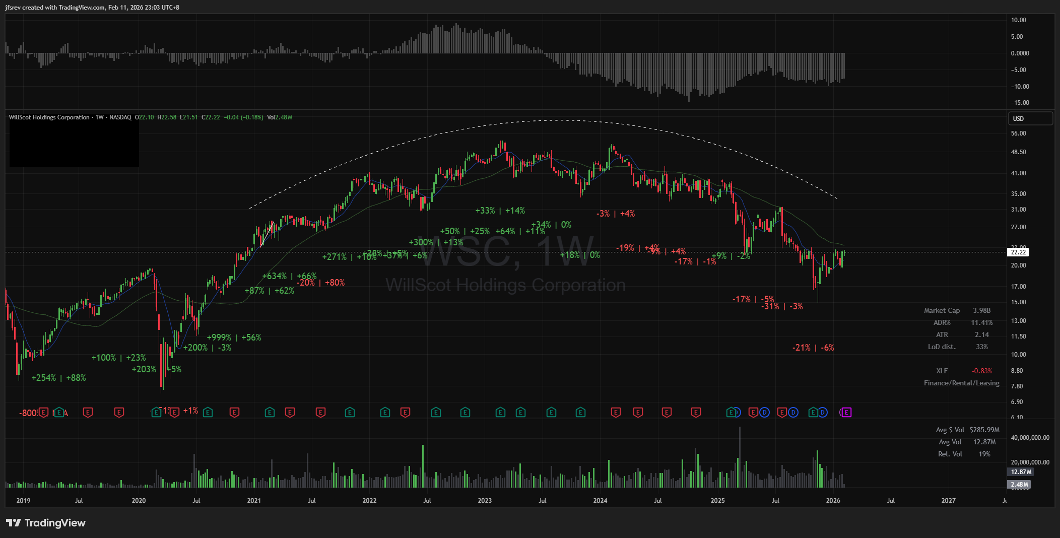Click the open value O22.10 in legend

pyautogui.click(x=145, y=117)
